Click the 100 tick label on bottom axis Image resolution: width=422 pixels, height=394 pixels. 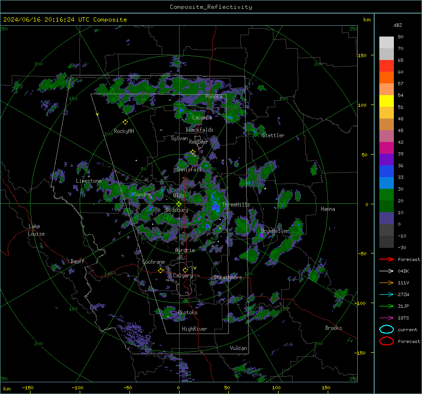pos(276,387)
